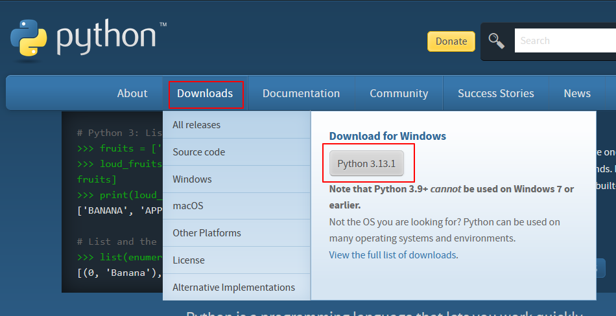
Task: Click the Download for Windows heading
Action: [x=387, y=136]
